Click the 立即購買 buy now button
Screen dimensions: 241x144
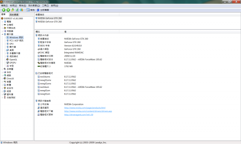43,10
